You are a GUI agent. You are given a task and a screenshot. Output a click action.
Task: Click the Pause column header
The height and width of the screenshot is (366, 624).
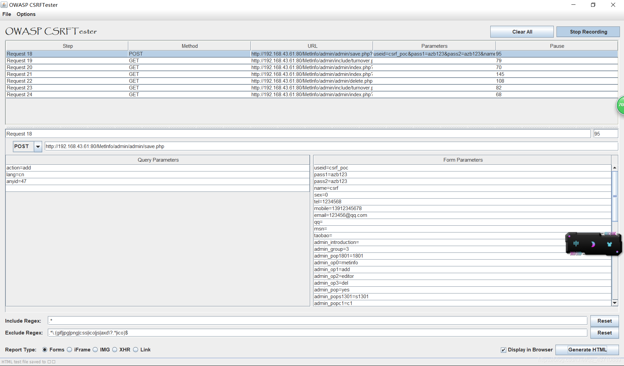[x=557, y=46]
